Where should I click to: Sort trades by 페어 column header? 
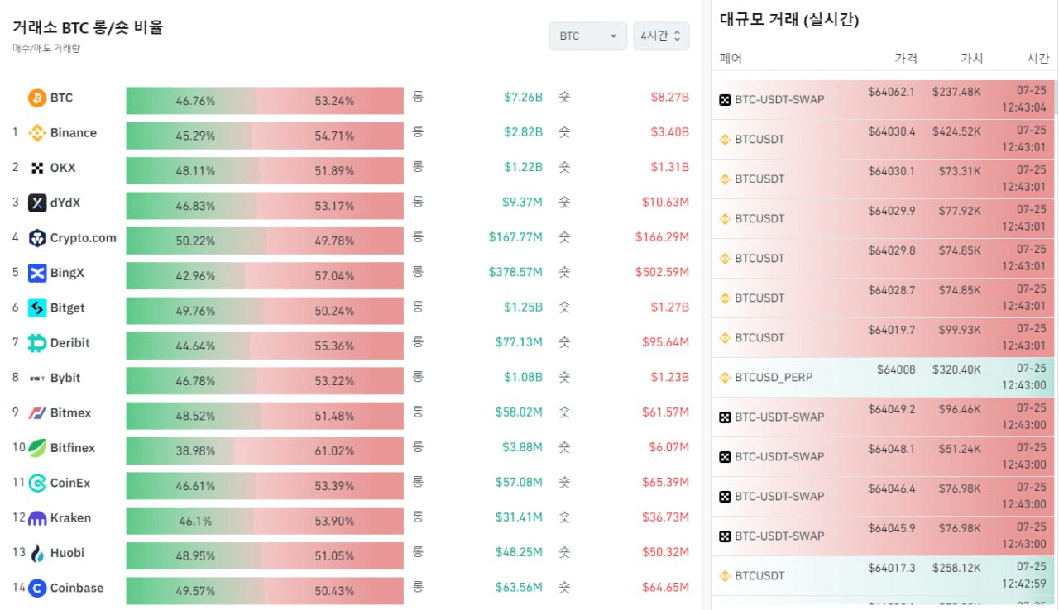[x=731, y=59]
